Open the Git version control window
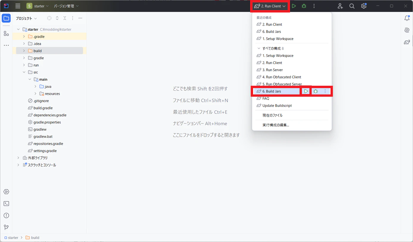This screenshot has height=242, width=413. (6, 227)
